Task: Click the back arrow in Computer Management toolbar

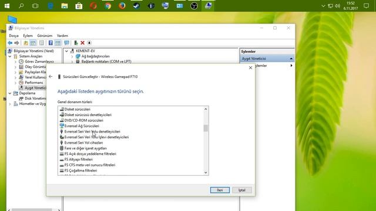Action: click(10, 43)
